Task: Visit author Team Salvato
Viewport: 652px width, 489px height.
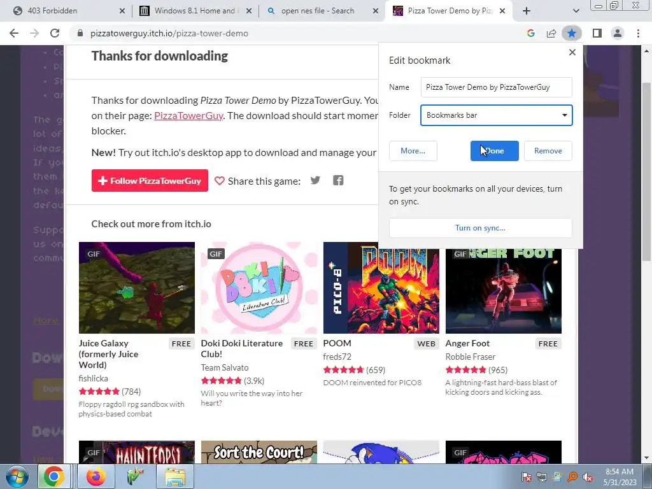Action: pos(225,367)
